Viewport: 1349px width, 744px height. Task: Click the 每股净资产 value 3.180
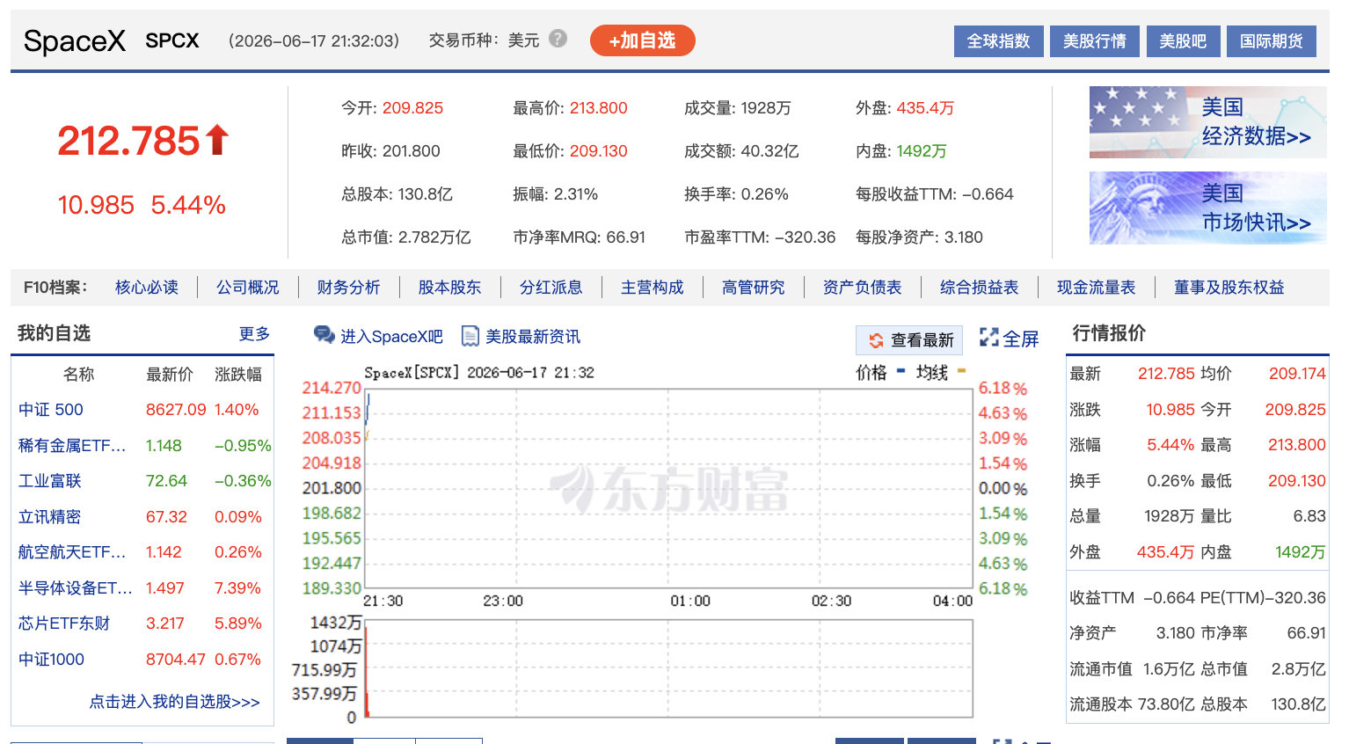tap(964, 237)
